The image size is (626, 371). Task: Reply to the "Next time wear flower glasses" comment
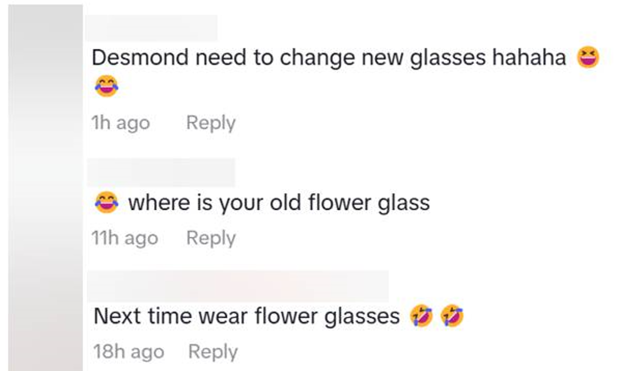pyautogui.click(x=213, y=352)
